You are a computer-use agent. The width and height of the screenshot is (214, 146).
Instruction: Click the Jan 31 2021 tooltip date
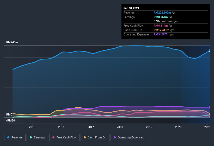(131, 8)
